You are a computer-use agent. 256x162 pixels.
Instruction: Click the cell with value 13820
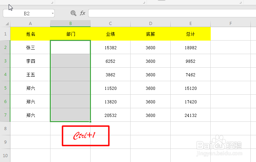[110, 101]
